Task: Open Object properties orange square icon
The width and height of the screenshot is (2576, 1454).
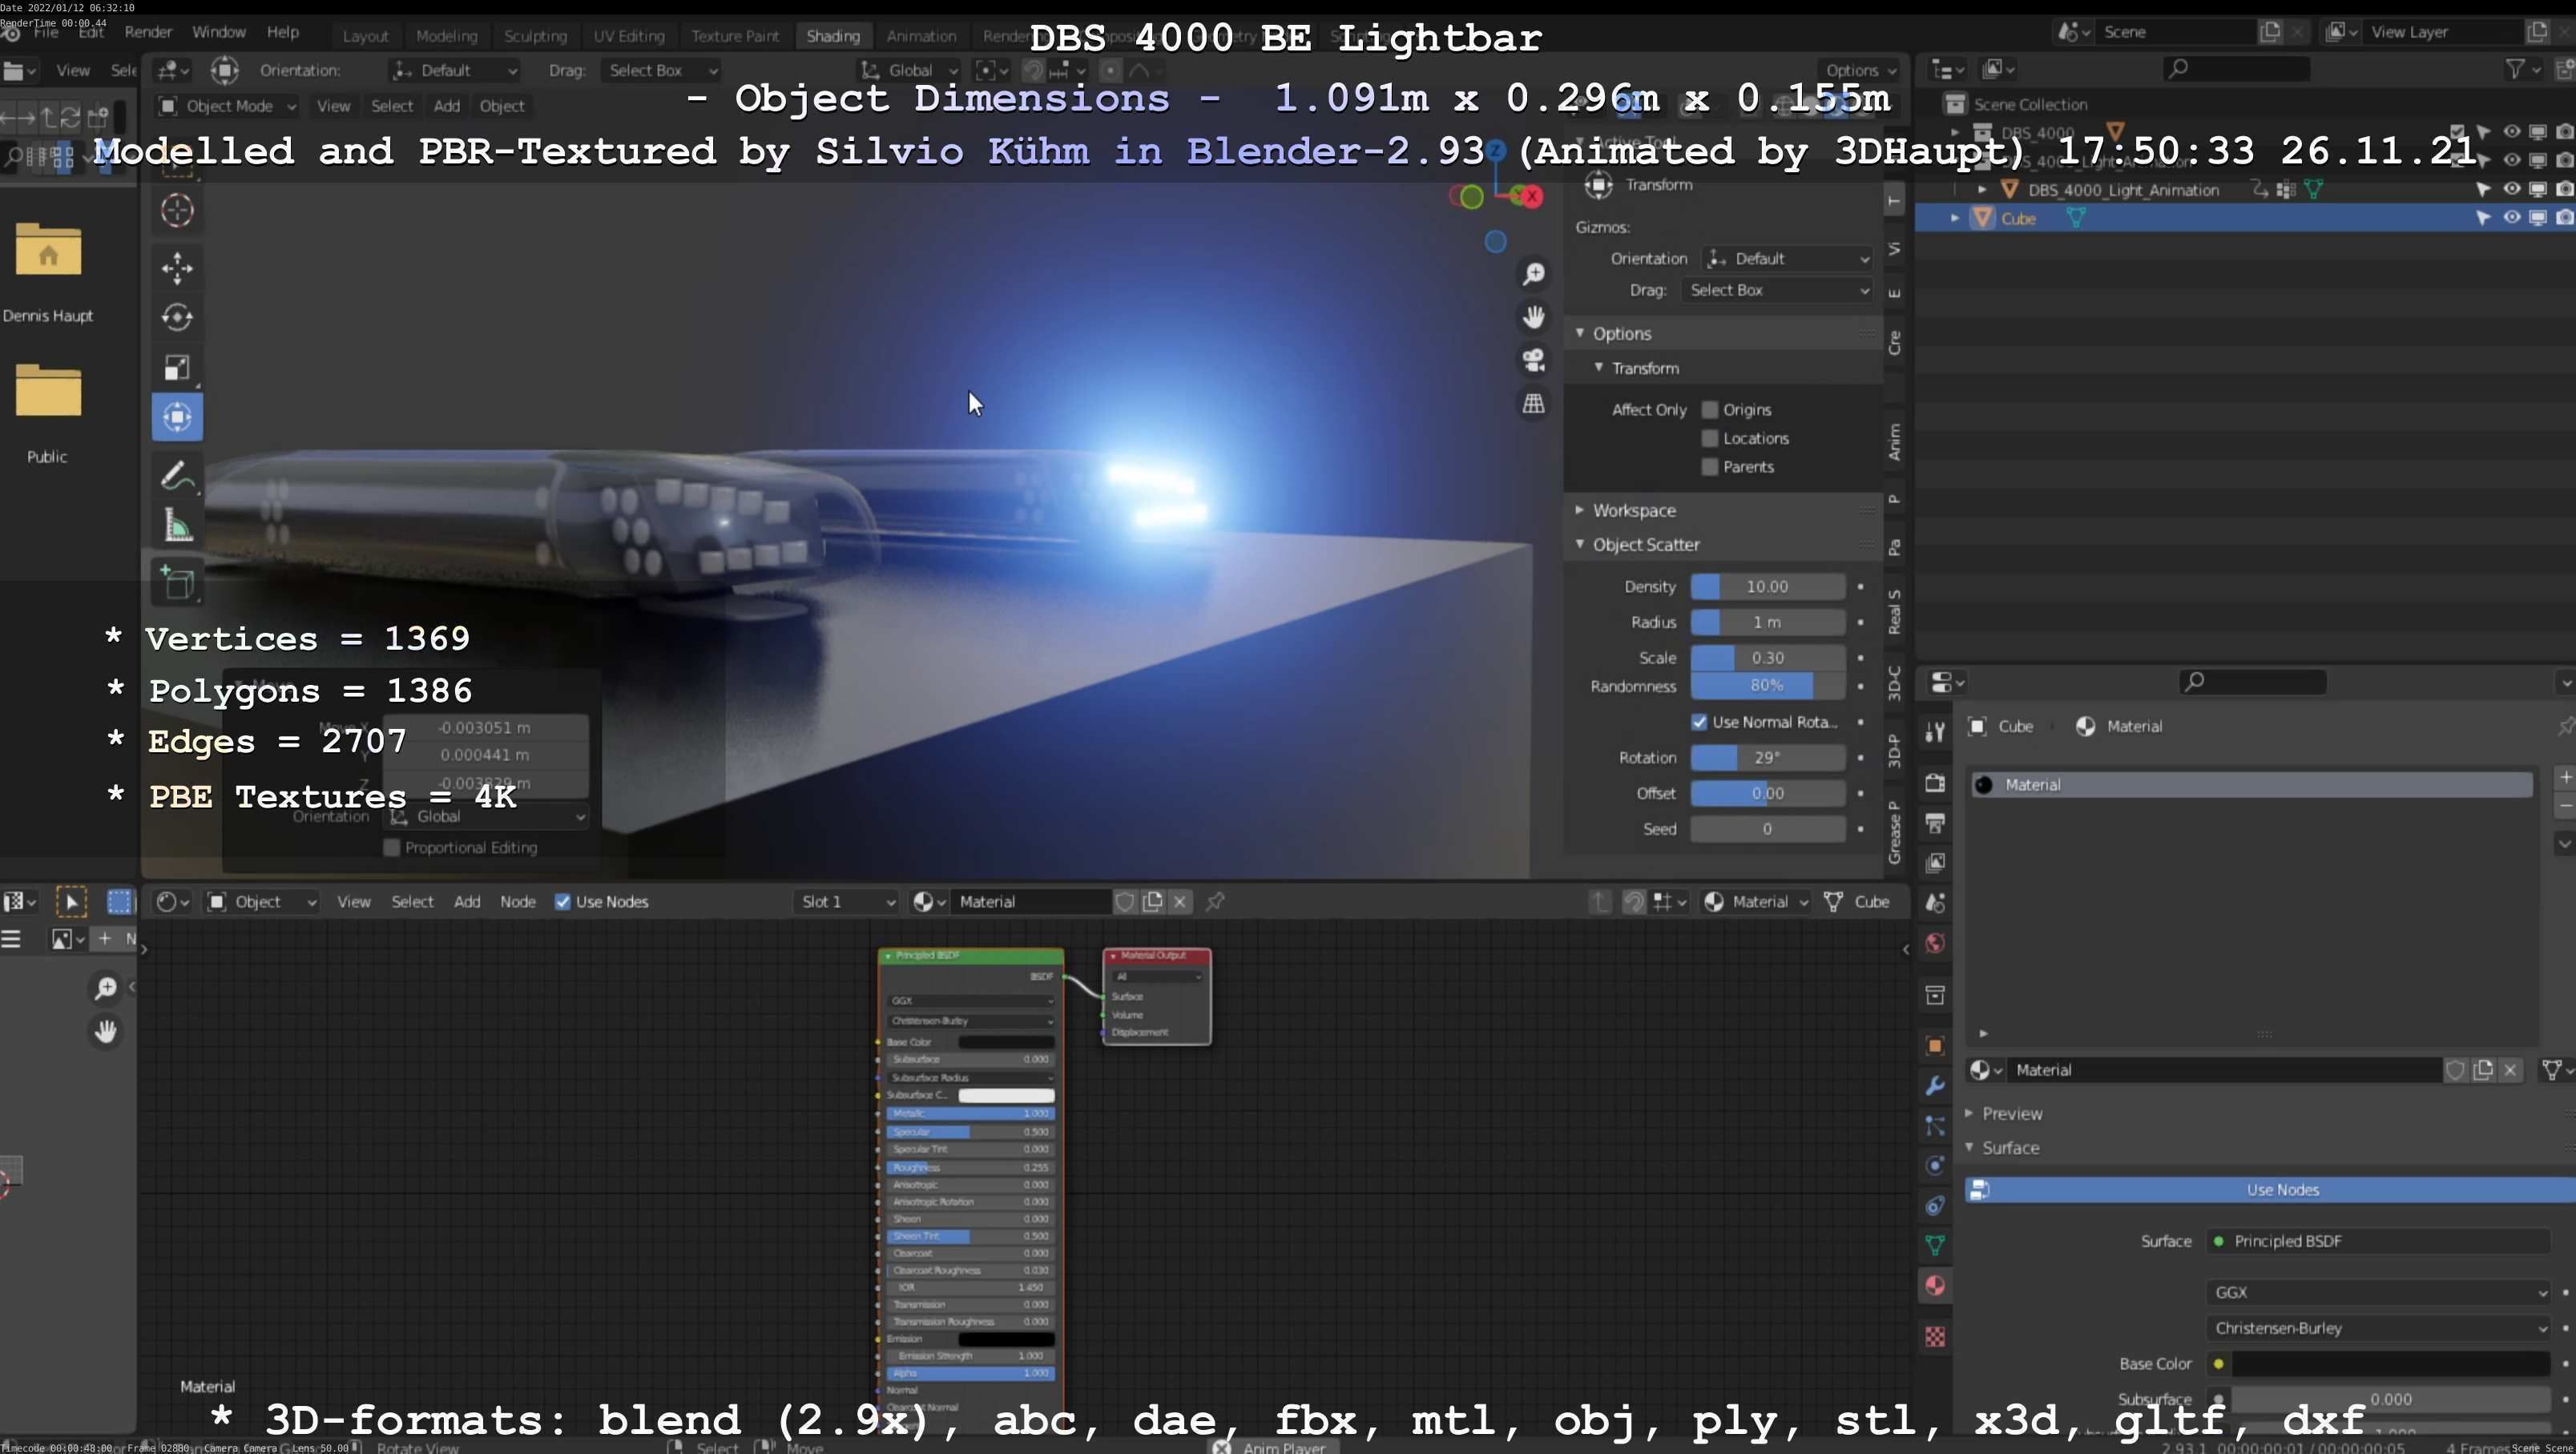Action: click(x=1935, y=1046)
